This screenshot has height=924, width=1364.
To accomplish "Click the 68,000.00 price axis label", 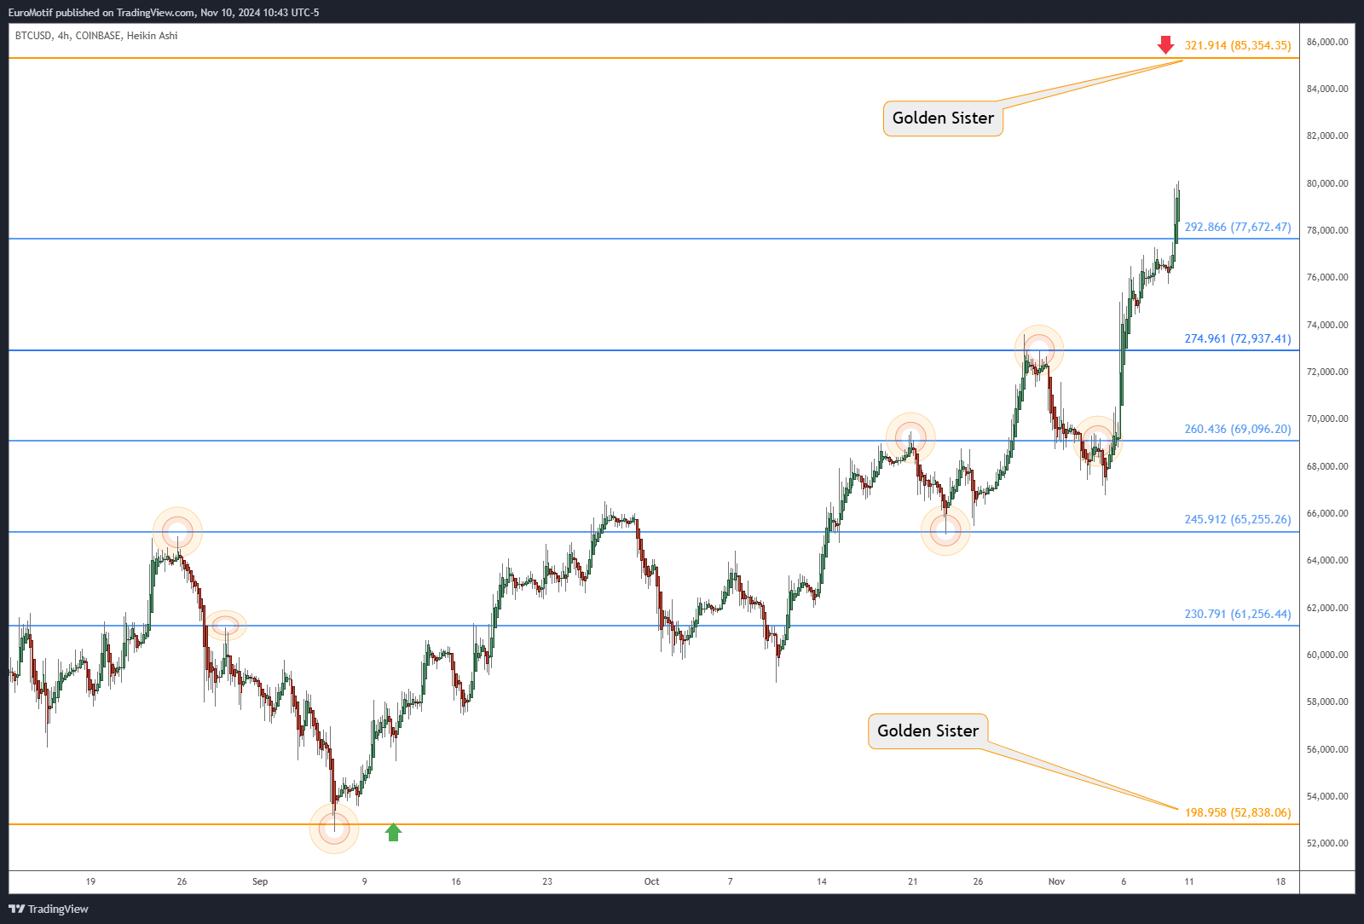I will point(1327,466).
